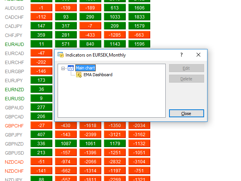Click GBPJPY cell showing -2399
Screen dimensions: 241x181
(x=90, y=135)
